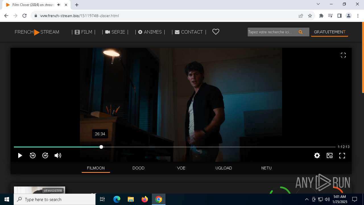
Task: Click the heart favorites icon
Action: pos(216,32)
